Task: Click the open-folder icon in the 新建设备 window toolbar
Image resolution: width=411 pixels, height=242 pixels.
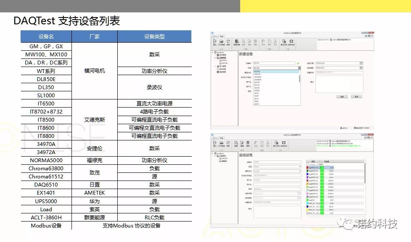Action: click(221, 41)
